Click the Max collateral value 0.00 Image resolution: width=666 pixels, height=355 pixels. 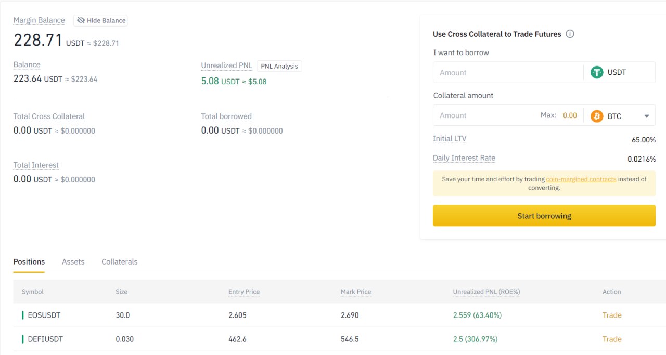click(x=570, y=115)
